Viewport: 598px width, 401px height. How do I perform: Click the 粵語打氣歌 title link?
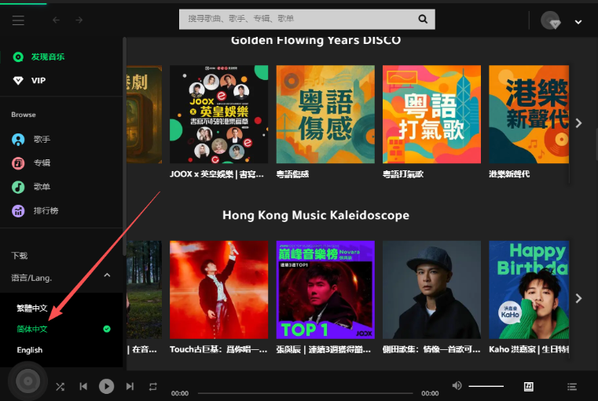pos(403,174)
